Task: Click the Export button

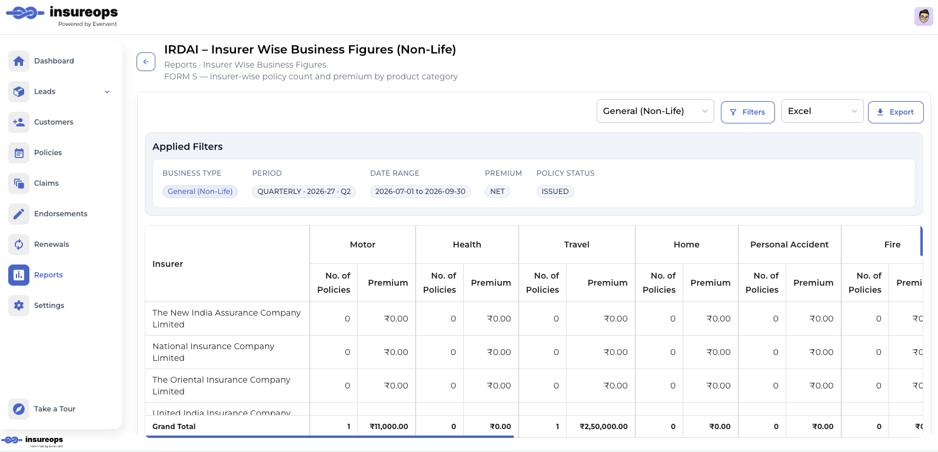Action: 896,112
